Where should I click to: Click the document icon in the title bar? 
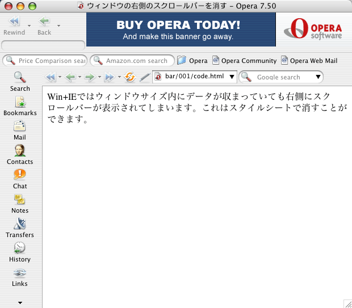[x=81, y=6]
